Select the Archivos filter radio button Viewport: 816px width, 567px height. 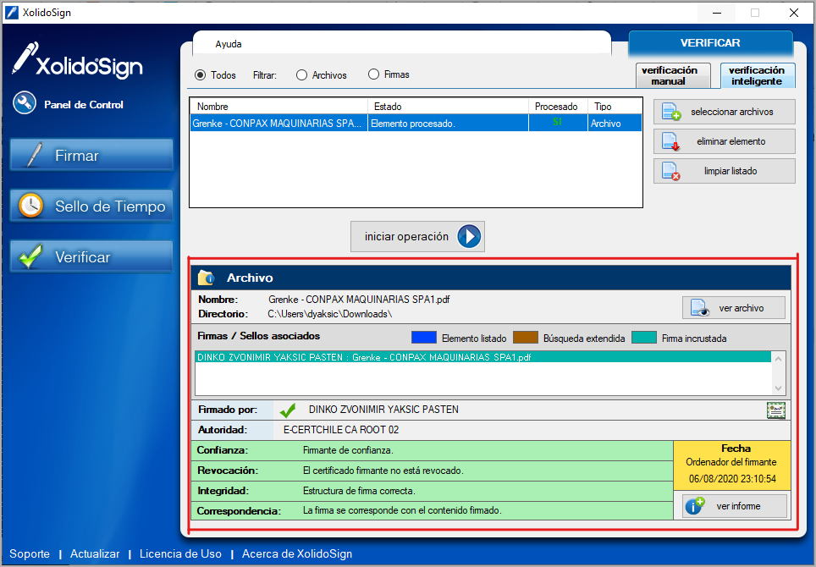(302, 75)
